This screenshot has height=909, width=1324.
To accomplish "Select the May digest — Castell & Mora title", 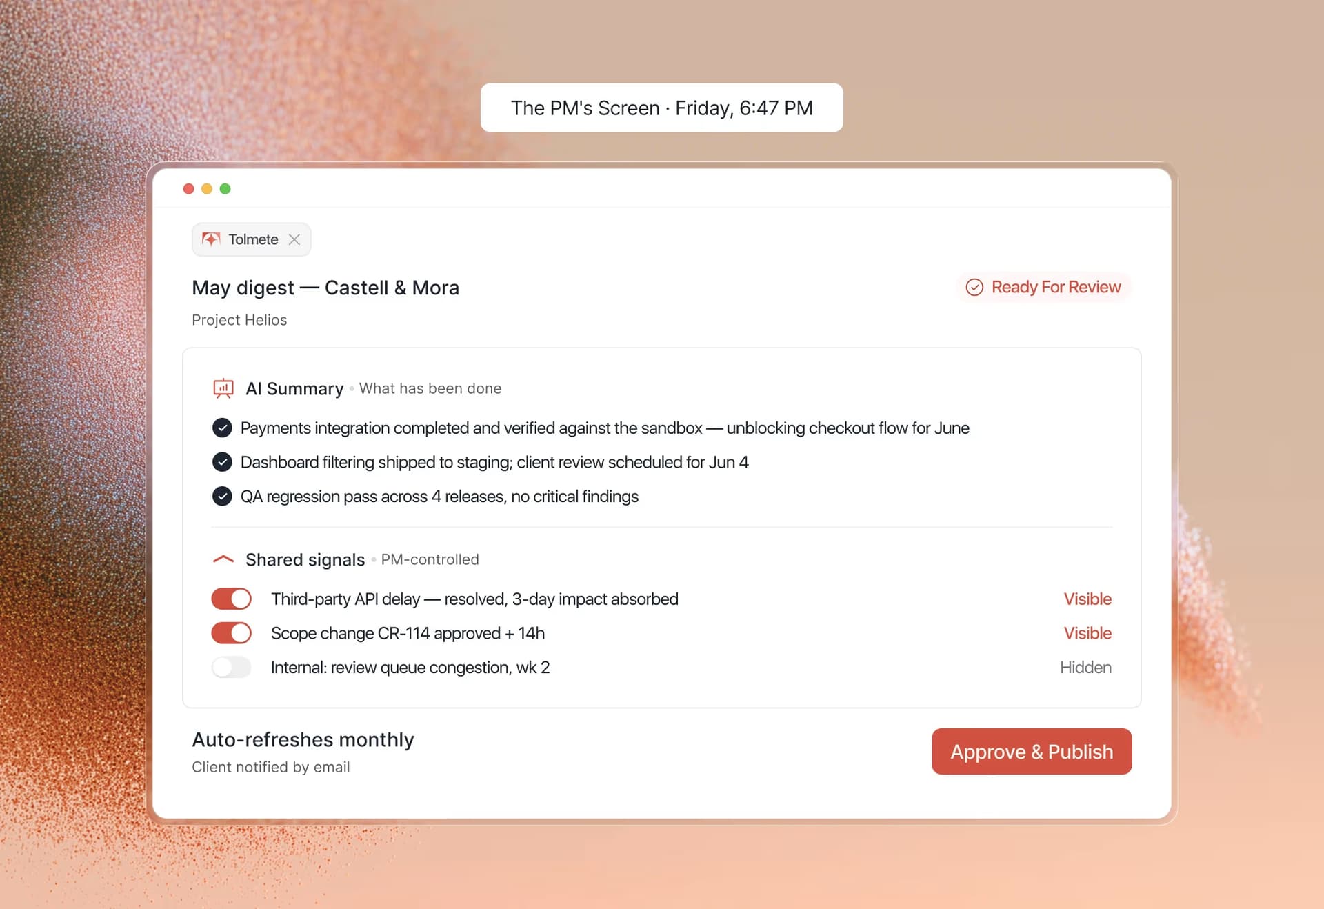I will click(325, 288).
